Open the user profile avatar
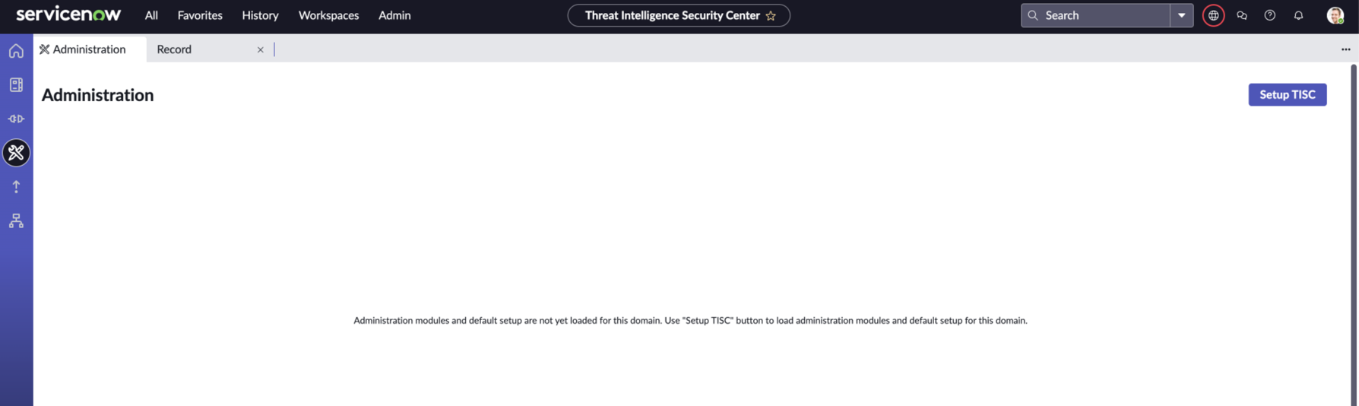1359x406 pixels. [x=1335, y=15]
